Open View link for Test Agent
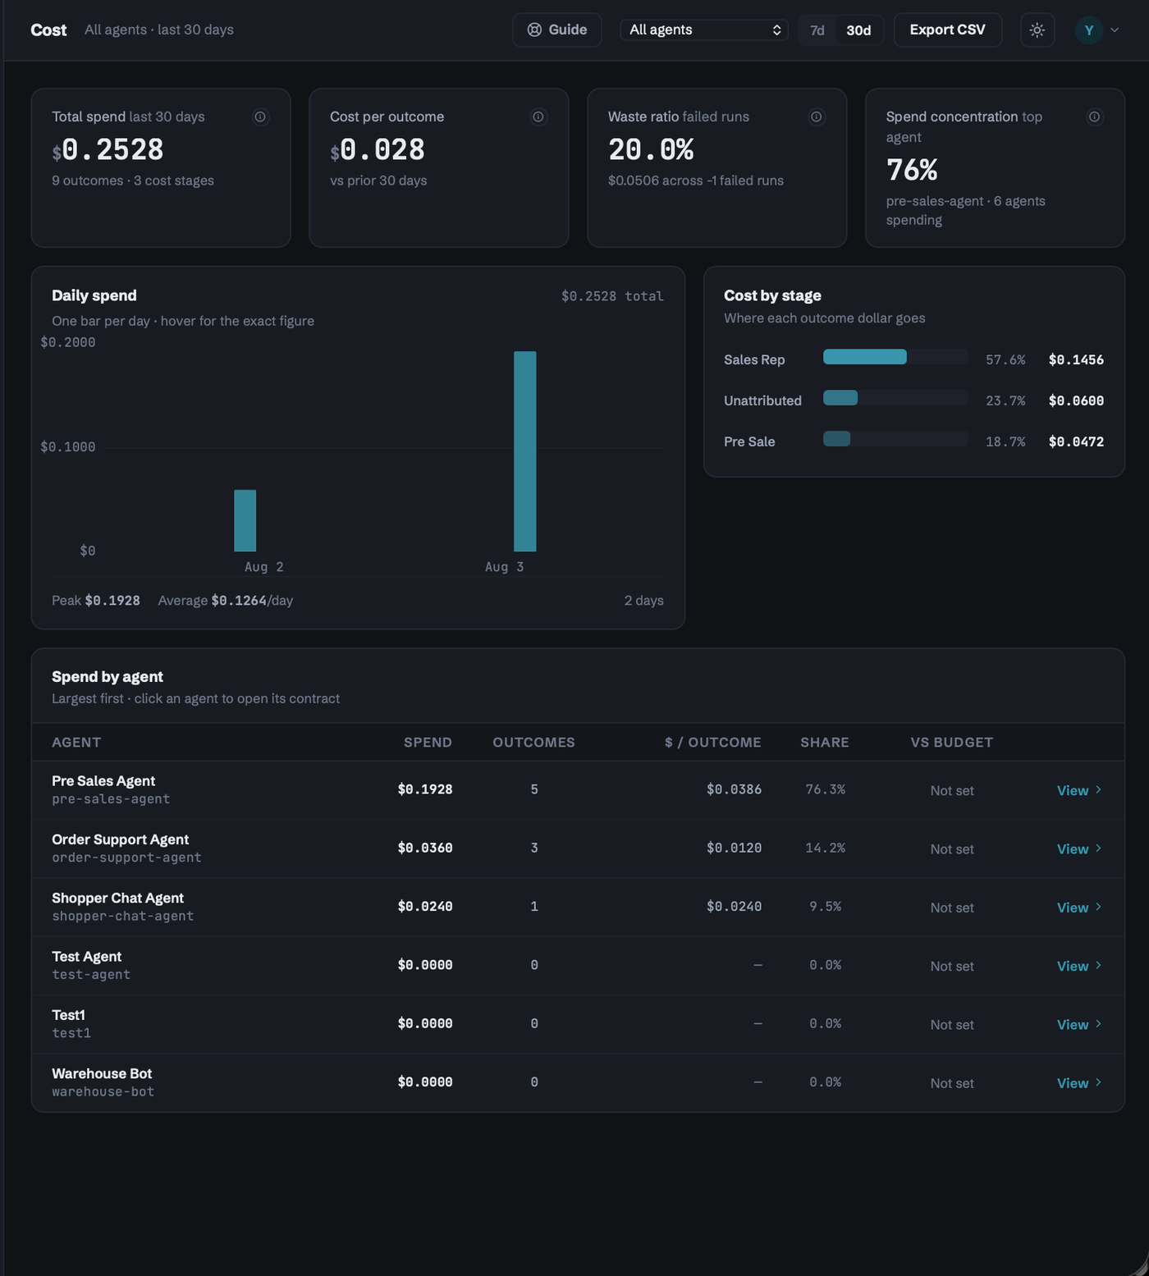 1078,966
